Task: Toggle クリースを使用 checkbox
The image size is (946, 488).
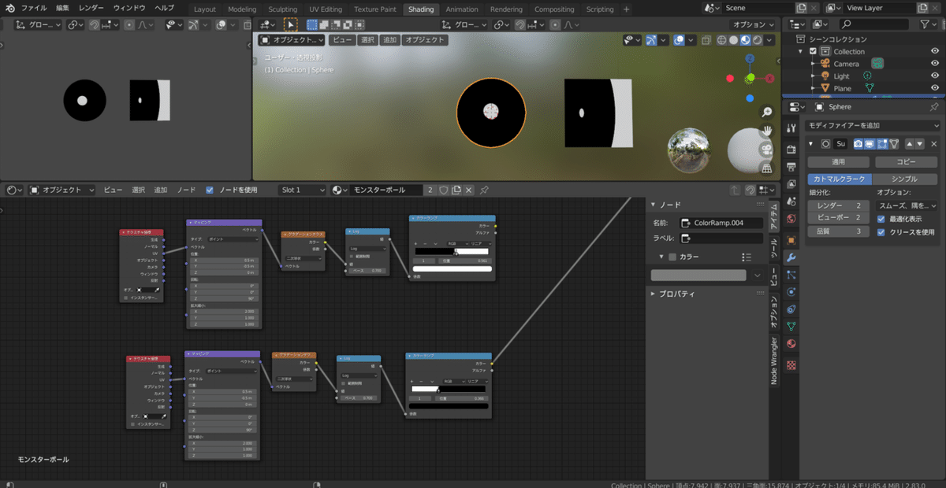Action: pyautogui.click(x=881, y=232)
